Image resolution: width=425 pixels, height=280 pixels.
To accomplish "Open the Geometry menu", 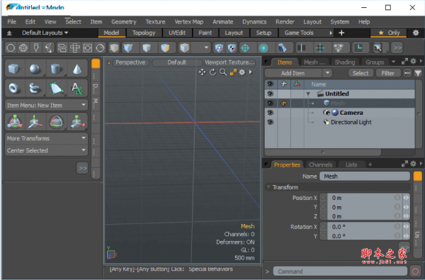I will pos(123,22).
